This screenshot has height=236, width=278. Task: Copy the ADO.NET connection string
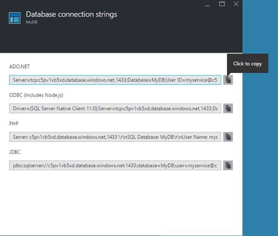[228, 80]
